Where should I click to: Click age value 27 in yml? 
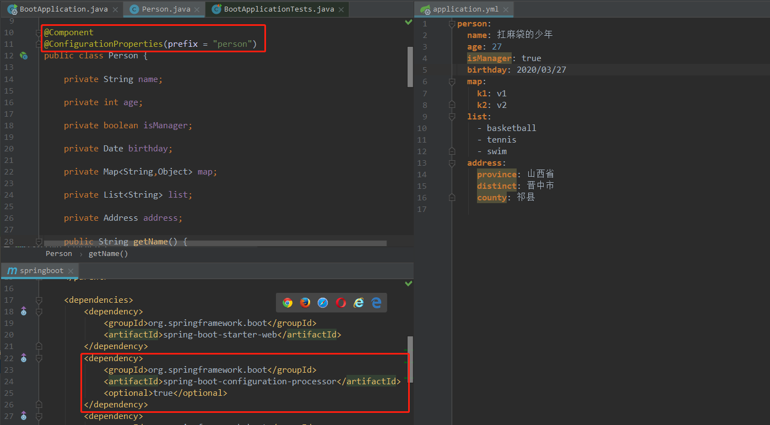tap(497, 47)
